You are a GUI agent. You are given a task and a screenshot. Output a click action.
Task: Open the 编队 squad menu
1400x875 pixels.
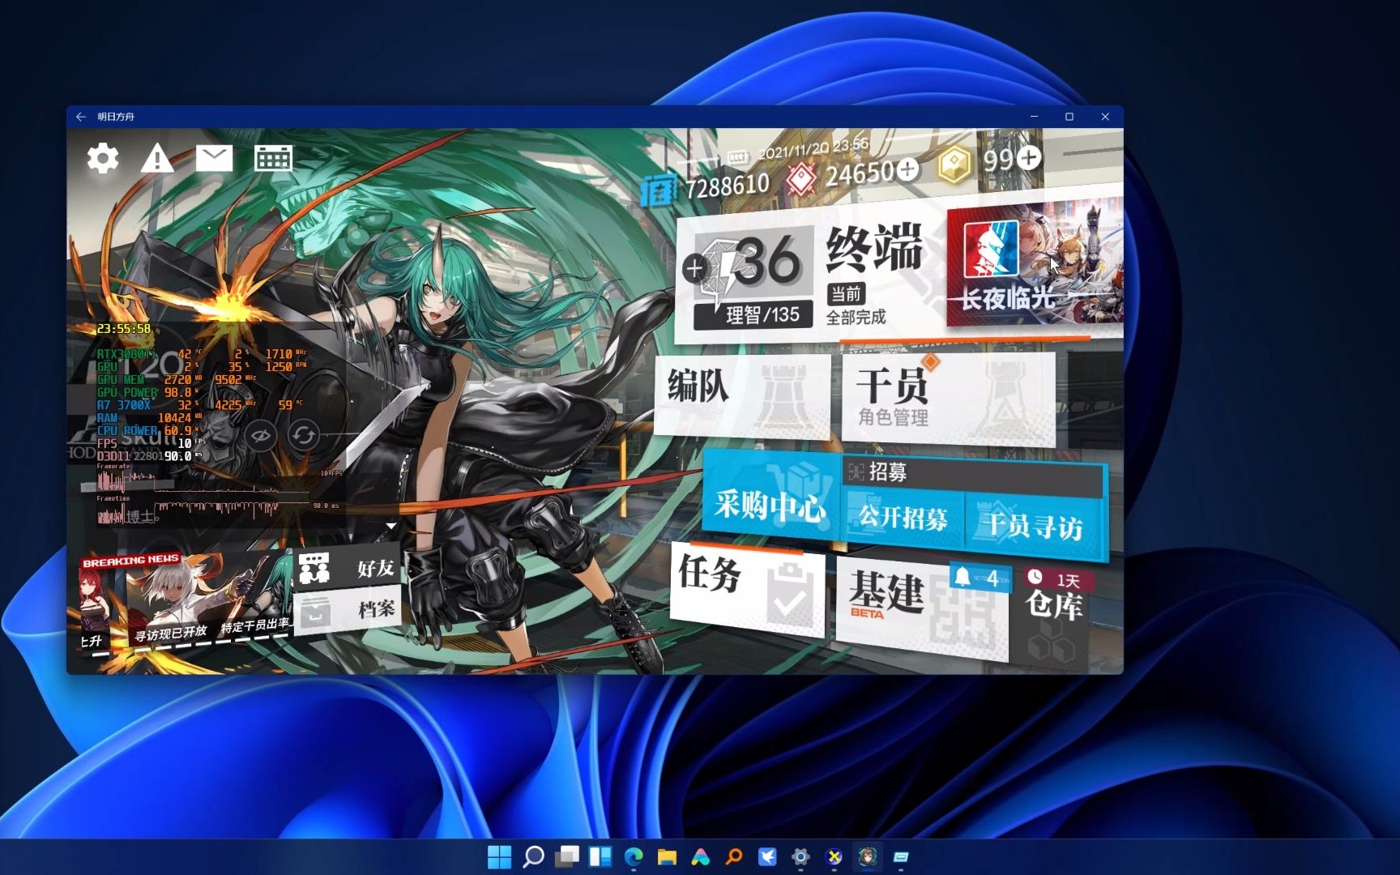click(x=742, y=395)
